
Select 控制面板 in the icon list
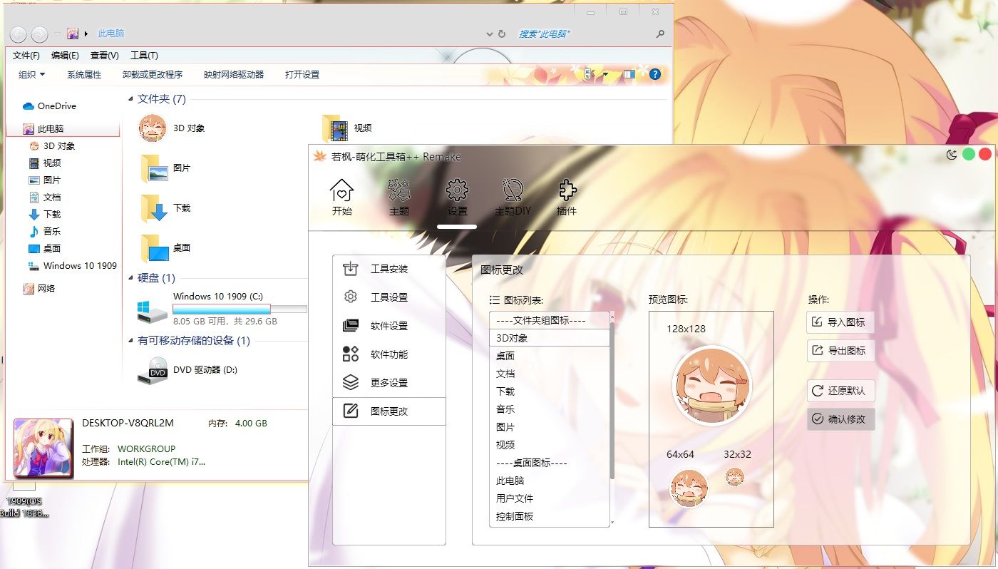point(549,516)
